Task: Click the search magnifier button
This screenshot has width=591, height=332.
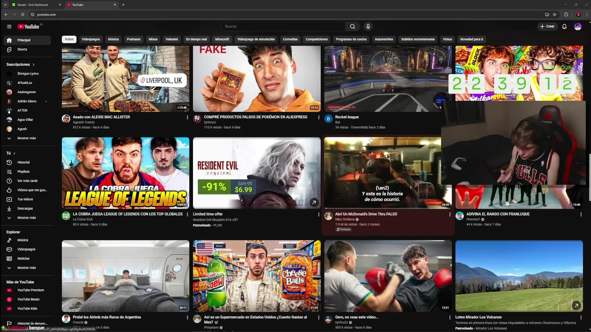Action: pyautogui.click(x=353, y=26)
